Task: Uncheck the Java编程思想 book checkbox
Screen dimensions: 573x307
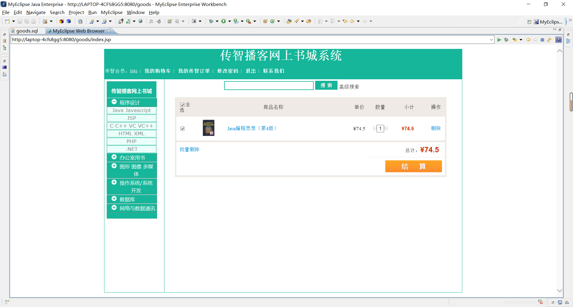Action: point(182,128)
